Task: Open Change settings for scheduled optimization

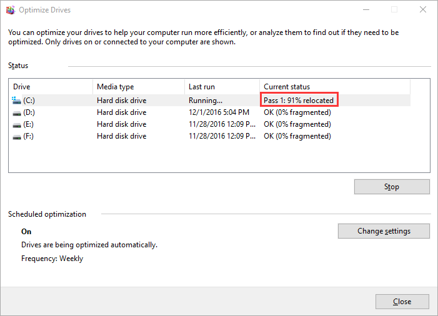Action: pos(384,231)
